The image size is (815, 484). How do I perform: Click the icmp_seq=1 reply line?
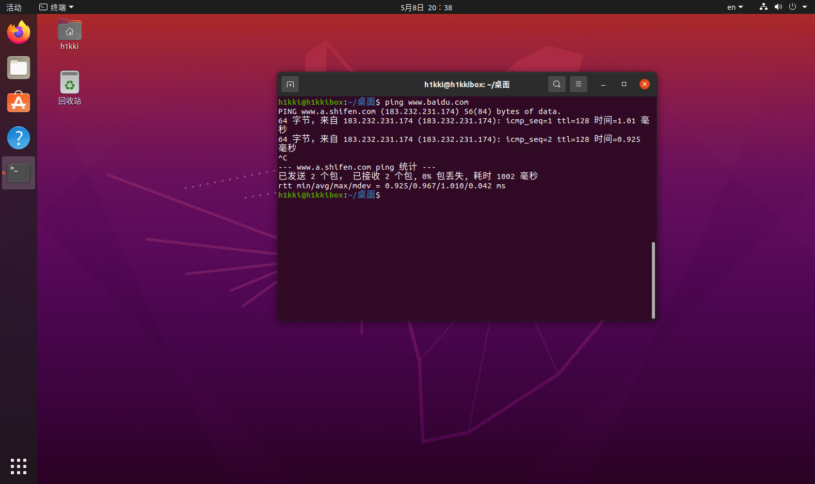point(464,125)
